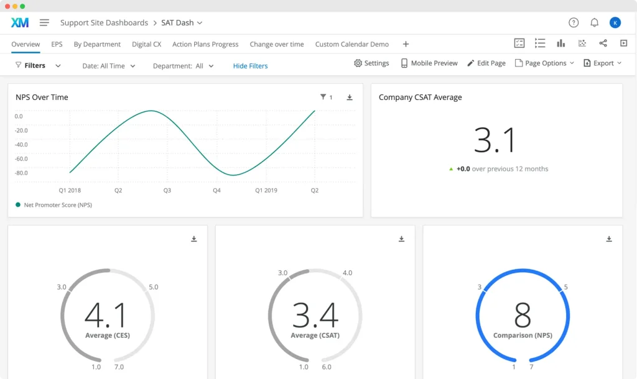This screenshot has height=379, width=637.
Task: Click the Settings gear icon
Action: coord(358,63)
